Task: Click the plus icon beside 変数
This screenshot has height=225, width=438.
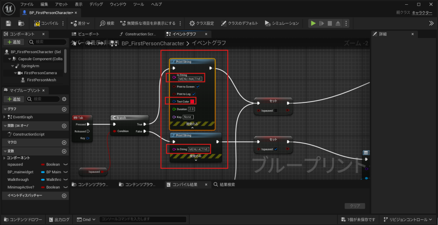Action: (64, 151)
